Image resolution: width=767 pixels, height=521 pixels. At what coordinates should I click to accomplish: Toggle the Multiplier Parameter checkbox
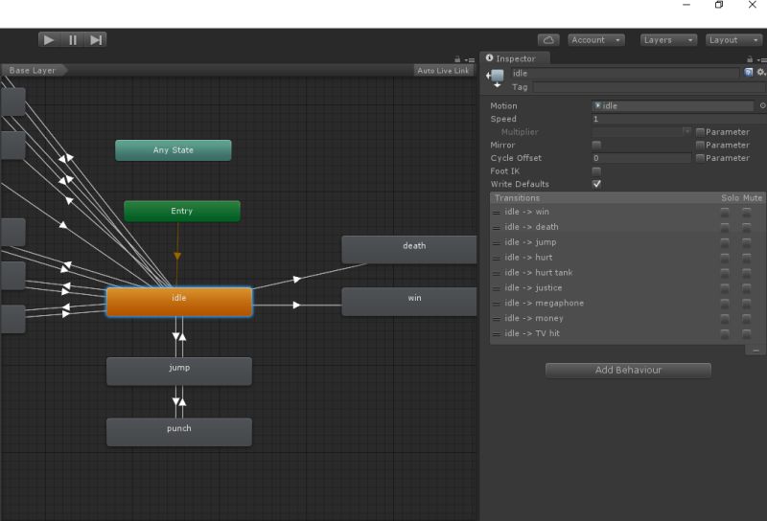(700, 132)
